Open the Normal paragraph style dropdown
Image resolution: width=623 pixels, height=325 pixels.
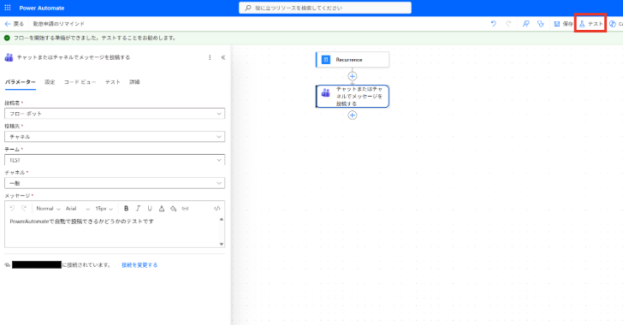(x=48, y=208)
